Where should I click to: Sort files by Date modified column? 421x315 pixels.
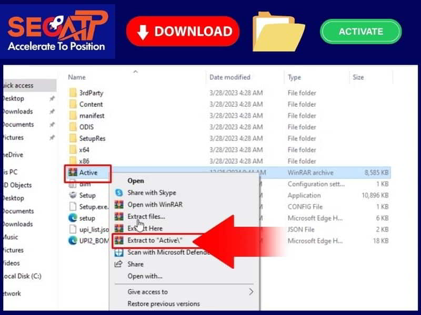point(229,77)
